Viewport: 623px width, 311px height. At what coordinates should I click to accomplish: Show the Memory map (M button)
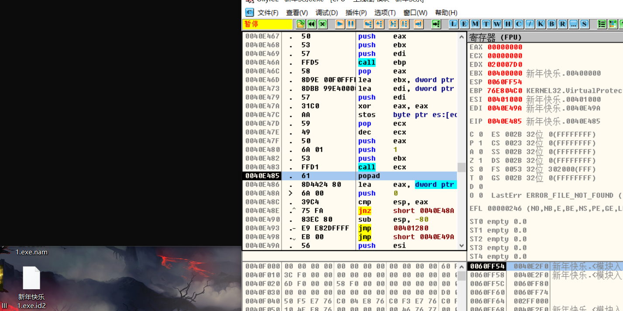pos(475,24)
